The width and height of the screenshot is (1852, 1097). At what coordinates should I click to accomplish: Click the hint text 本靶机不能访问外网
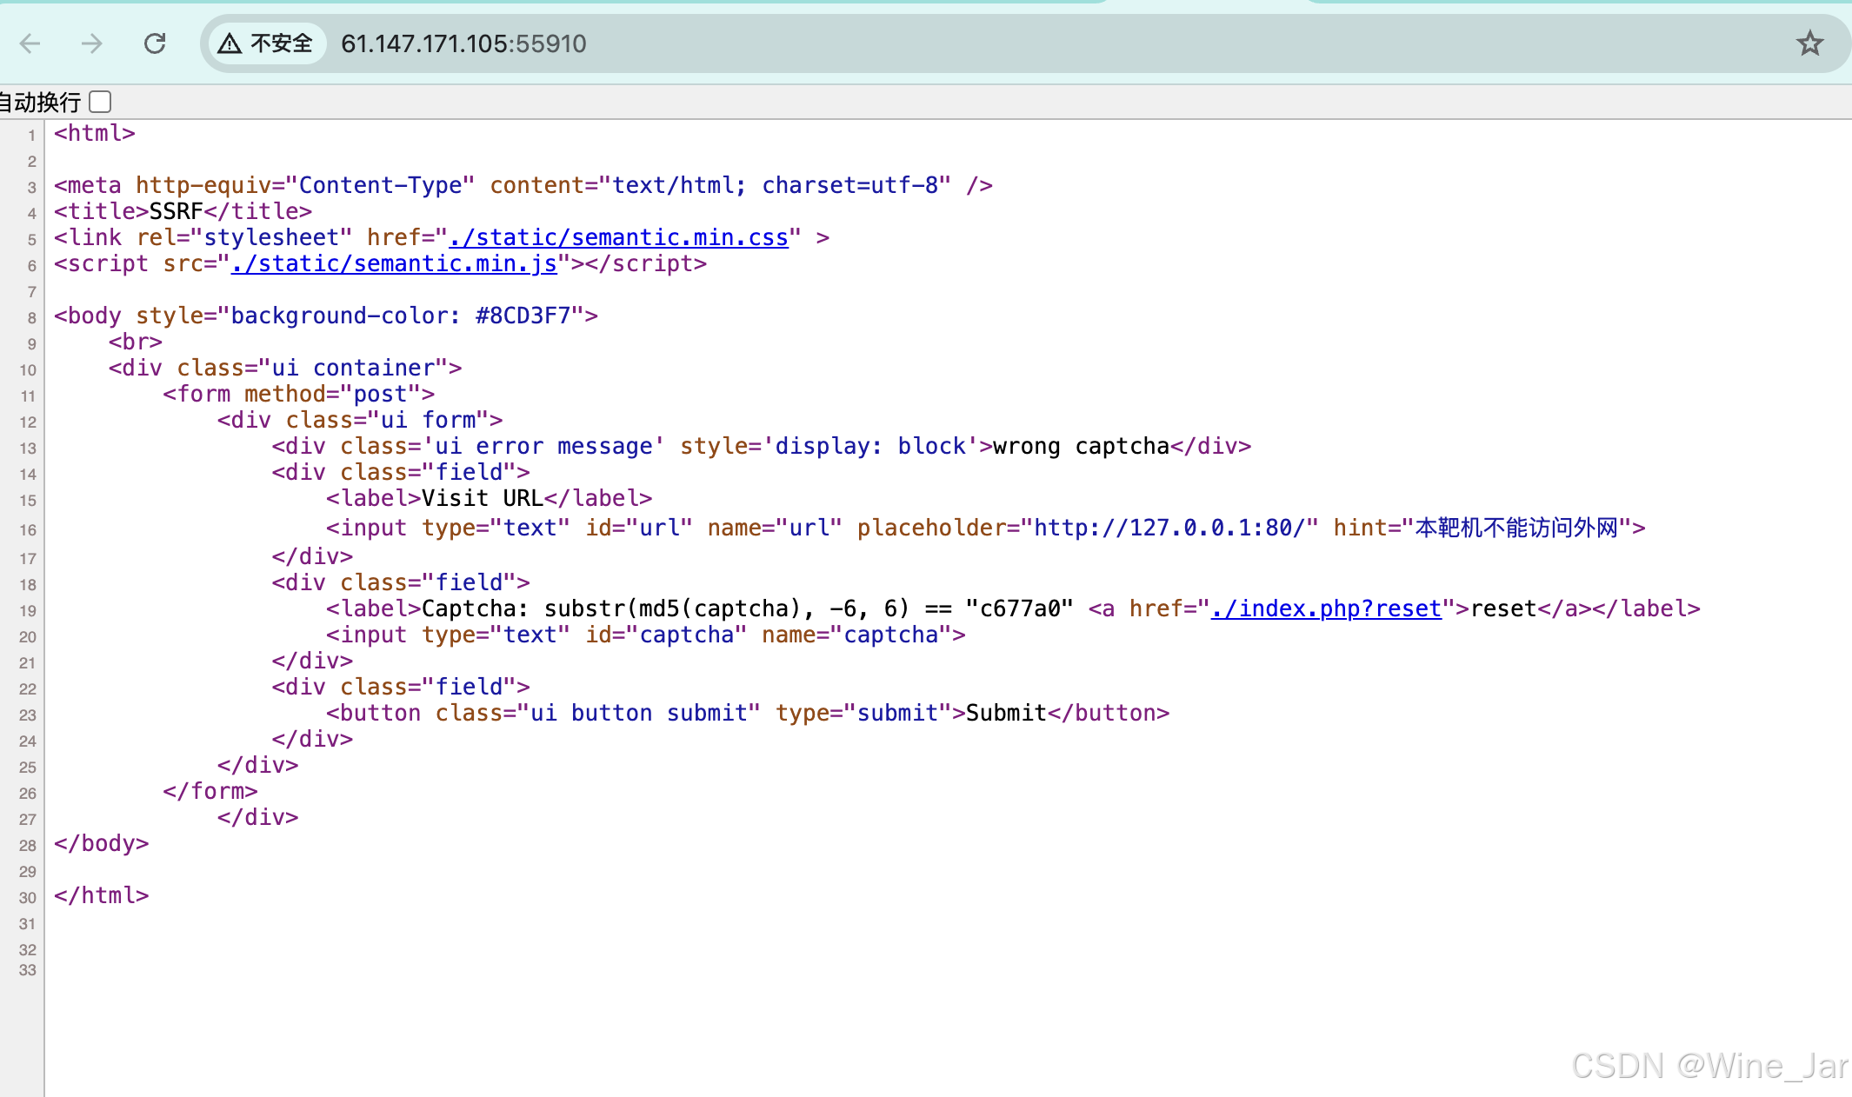coord(1516,528)
